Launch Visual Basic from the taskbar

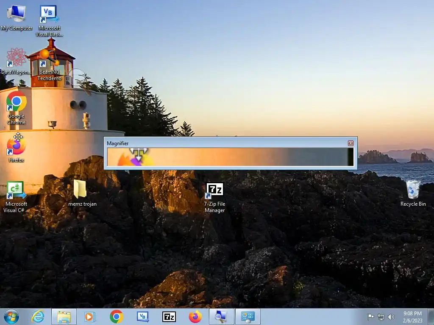pyautogui.click(x=142, y=317)
